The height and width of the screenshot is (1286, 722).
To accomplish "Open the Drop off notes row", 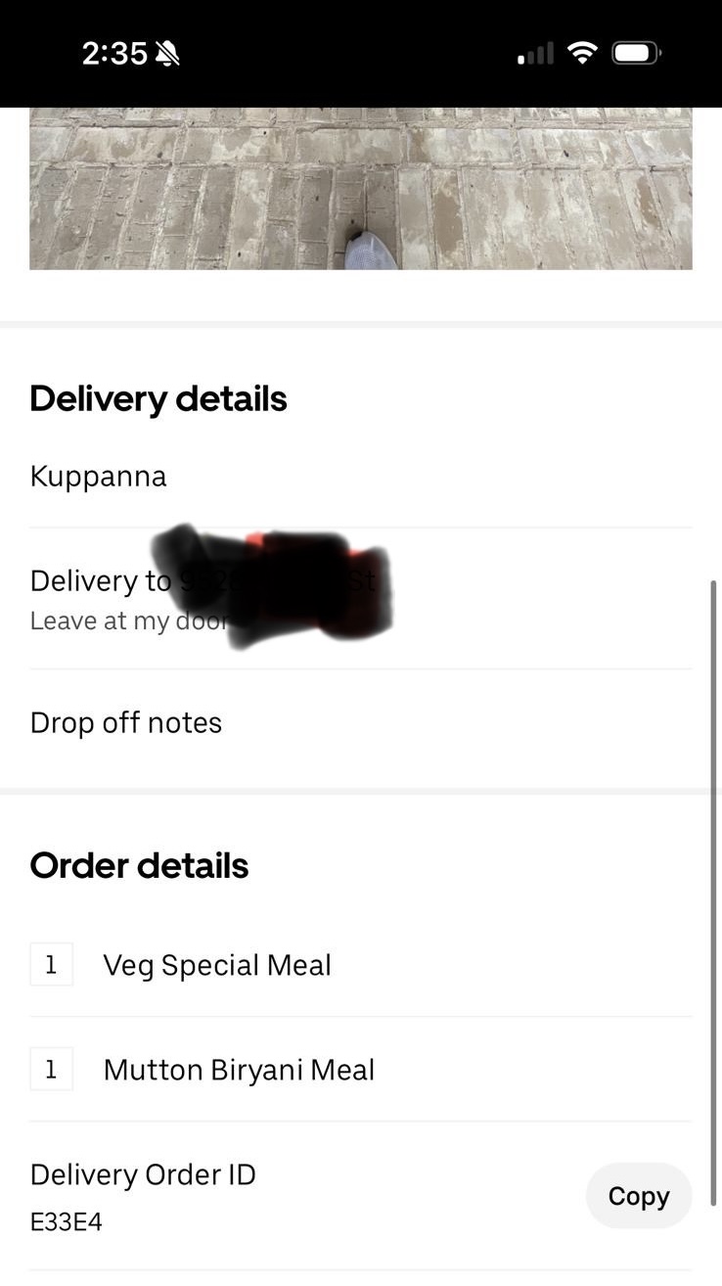I will click(126, 723).
